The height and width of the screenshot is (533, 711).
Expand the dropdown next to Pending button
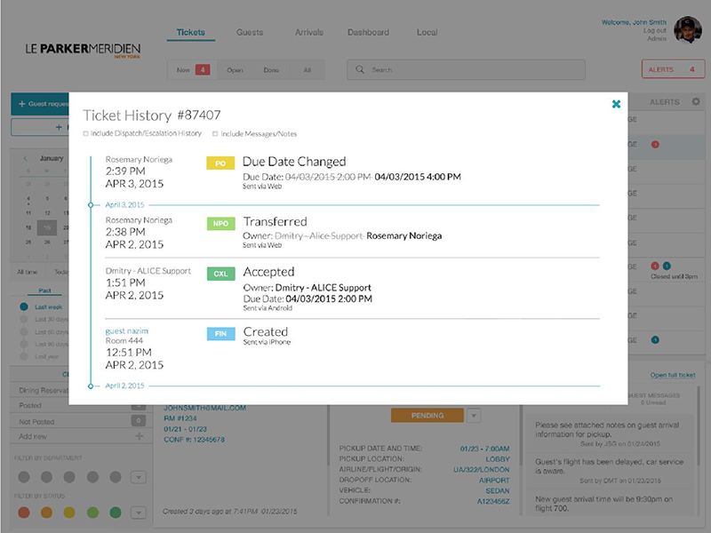474,415
